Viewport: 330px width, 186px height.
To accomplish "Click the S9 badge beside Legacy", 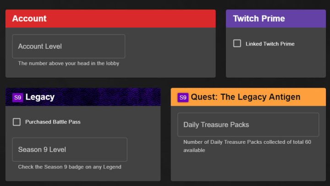I will point(17,97).
